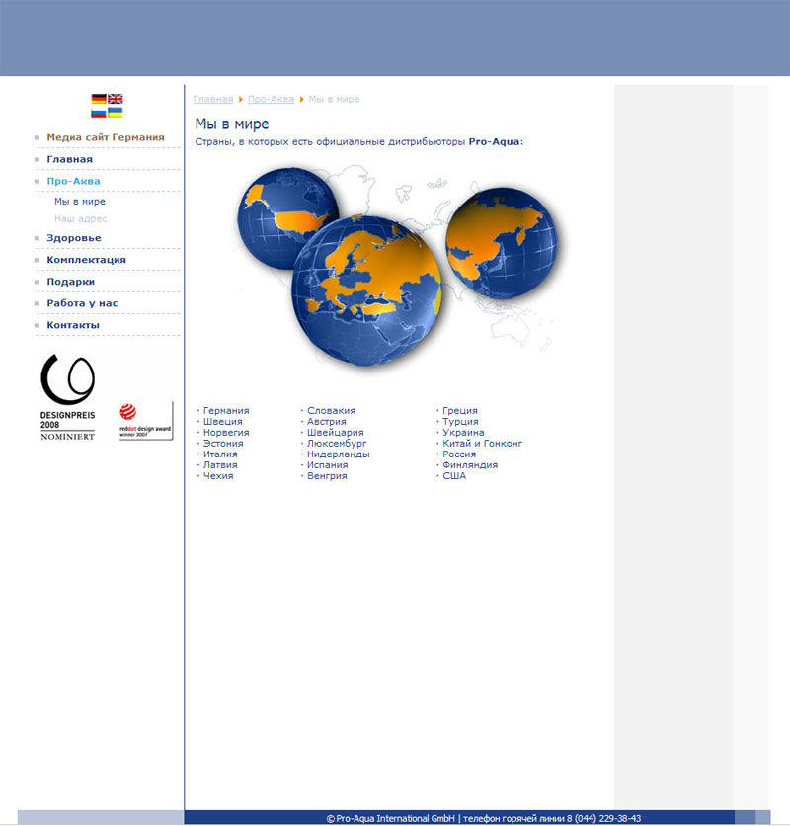Select Греция in the country list

[x=460, y=410]
